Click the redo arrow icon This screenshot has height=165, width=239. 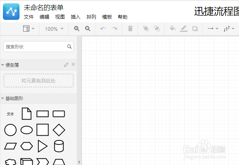click(114, 29)
